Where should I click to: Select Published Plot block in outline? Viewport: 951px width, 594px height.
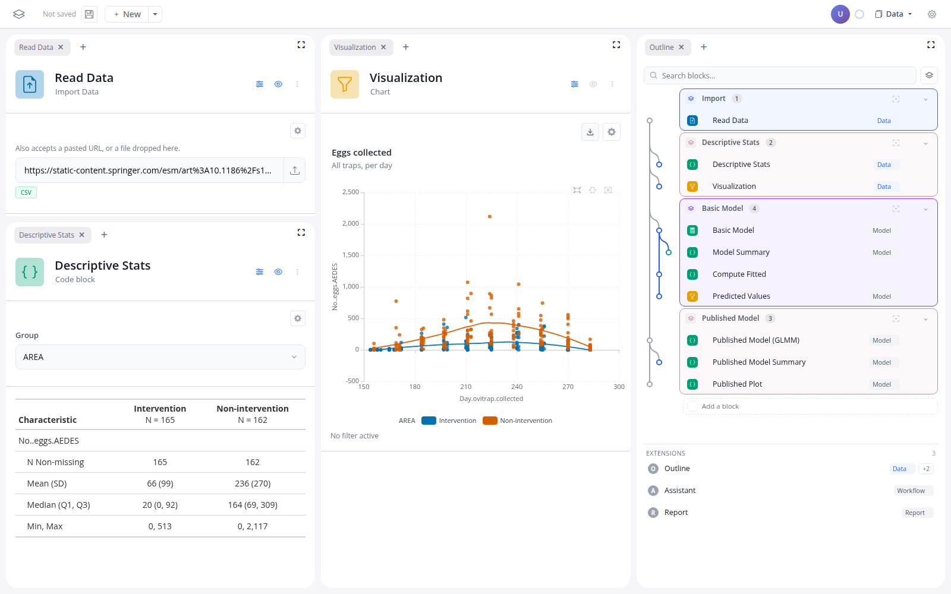[x=808, y=384]
